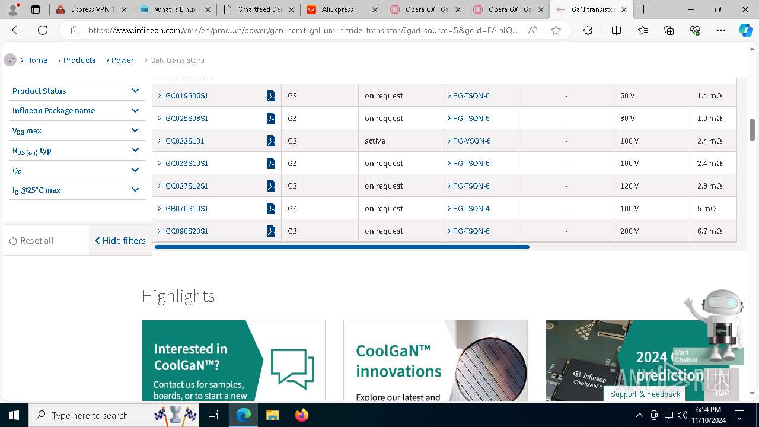Expand QG filter
This screenshot has width=759, height=427.
[x=77, y=170]
